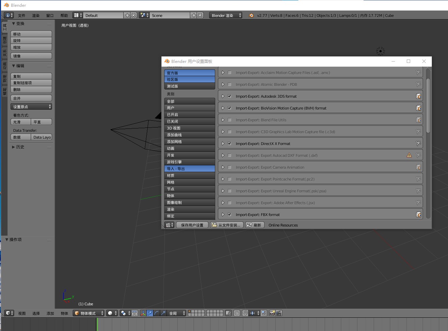448x331 pixels.
Task: Disable the FBX format addon
Action: click(x=229, y=214)
